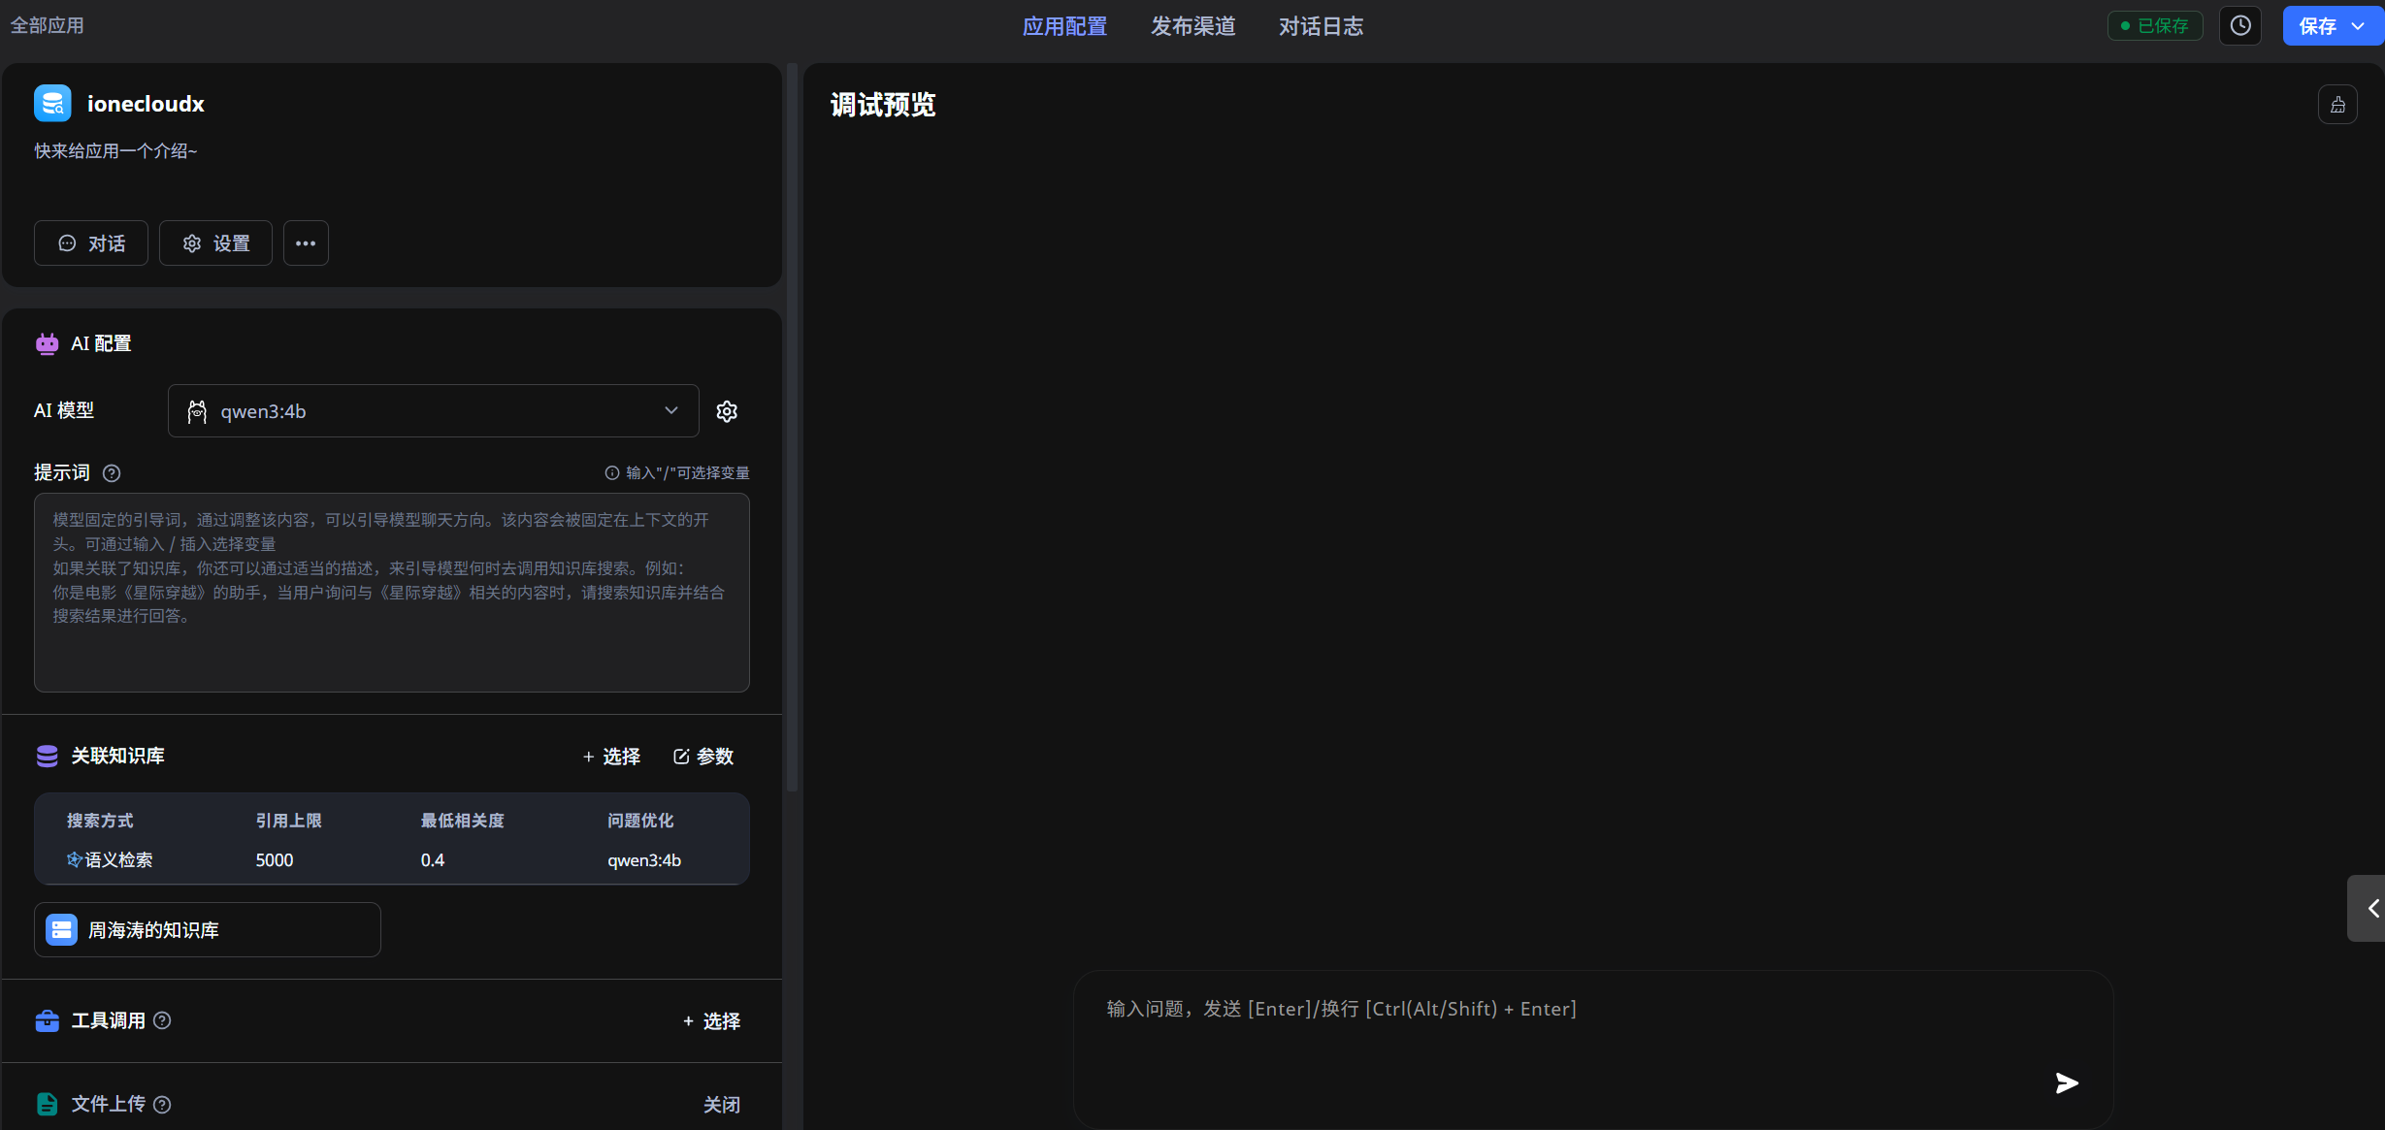Expand the 保存 button dropdown arrow

tap(2362, 24)
